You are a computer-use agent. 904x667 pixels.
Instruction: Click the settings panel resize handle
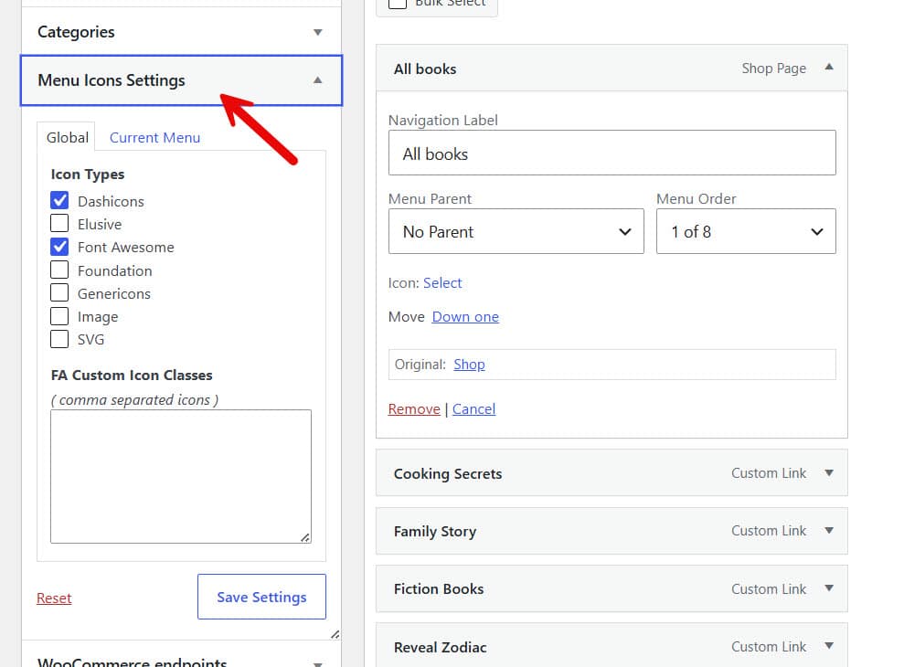click(335, 634)
